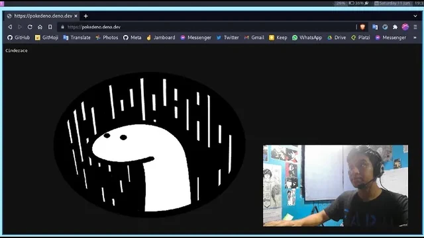
Task: Open the Photos bookmark
Action: (107, 38)
